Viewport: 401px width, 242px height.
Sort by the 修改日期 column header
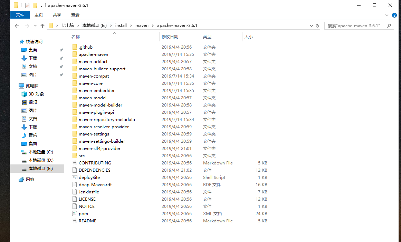(170, 37)
